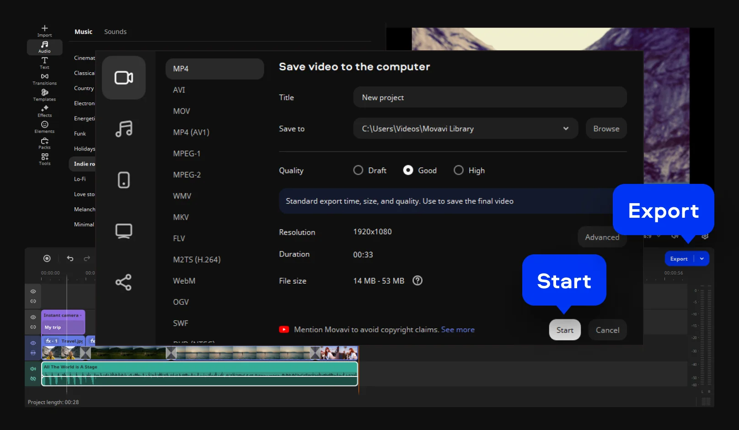Click the link icon on the My trip track
Screen dimensions: 739x430
[x=33, y=327]
